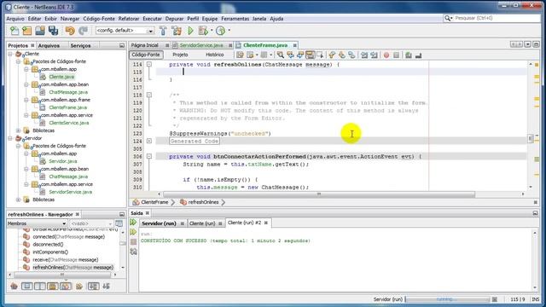Click the editor horizontal scrollbar
The image size is (546, 307).
[318, 194]
